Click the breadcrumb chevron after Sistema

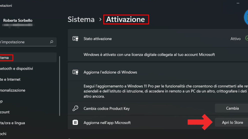[100, 19]
